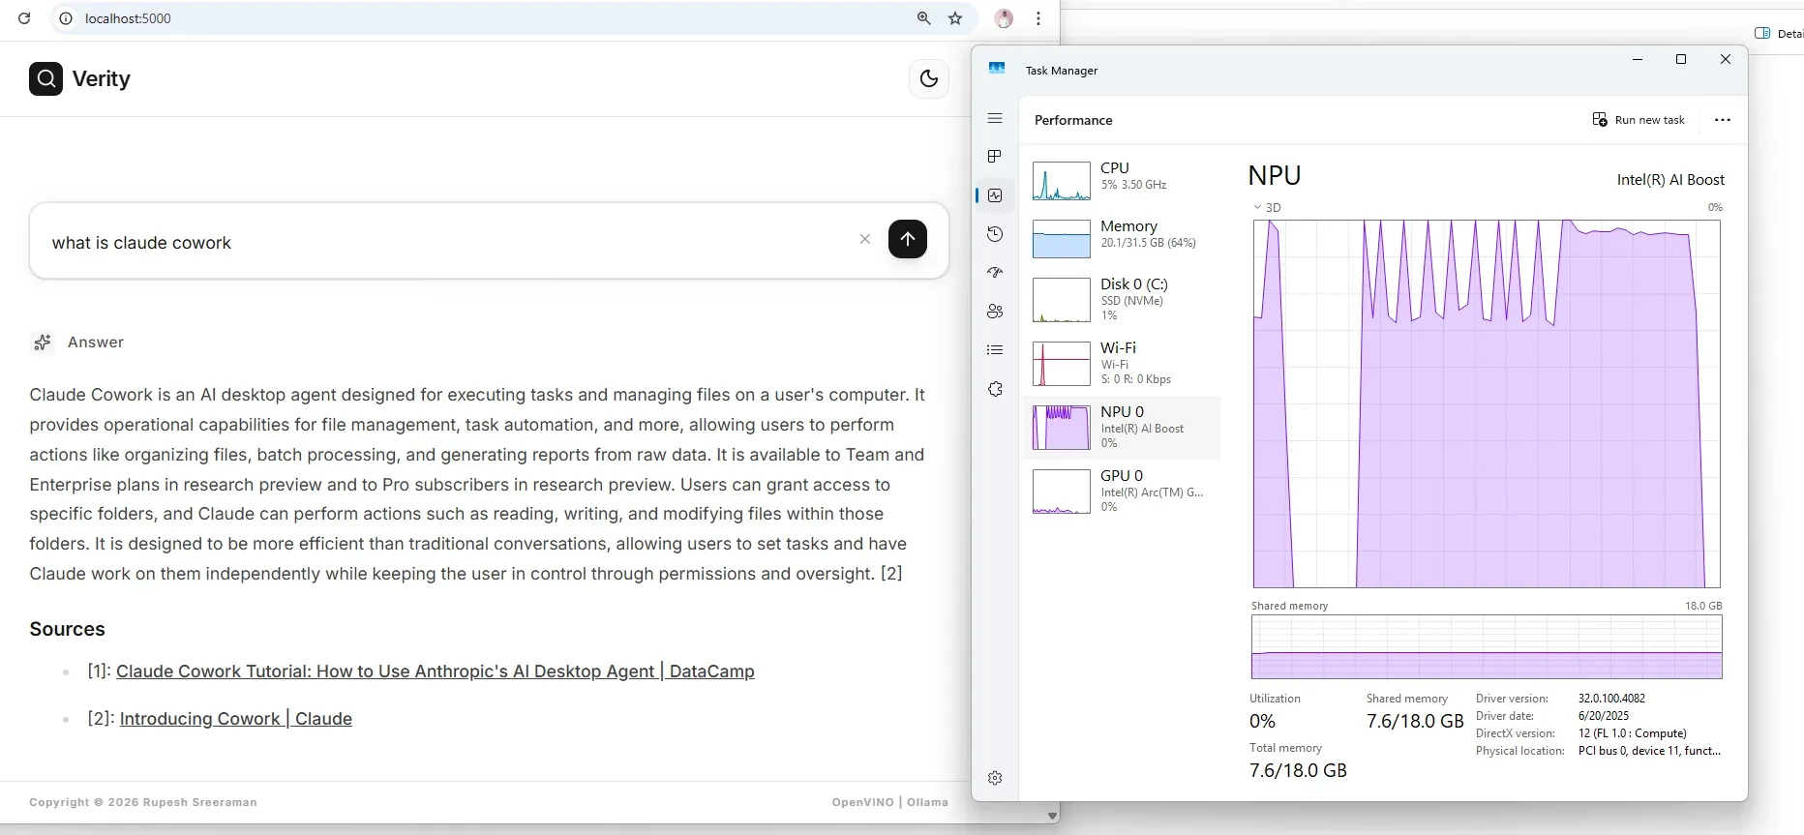Viewport: 1804px width, 835px height.
Task: Click the NPU utilization graph
Action: (1487, 403)
